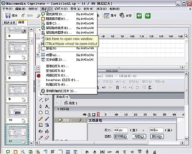Image resolution: width=192 pixels, height=154 pixels.
Task: Choose the Image Shift+Ctrl+M menu entry
Action: 69,23
